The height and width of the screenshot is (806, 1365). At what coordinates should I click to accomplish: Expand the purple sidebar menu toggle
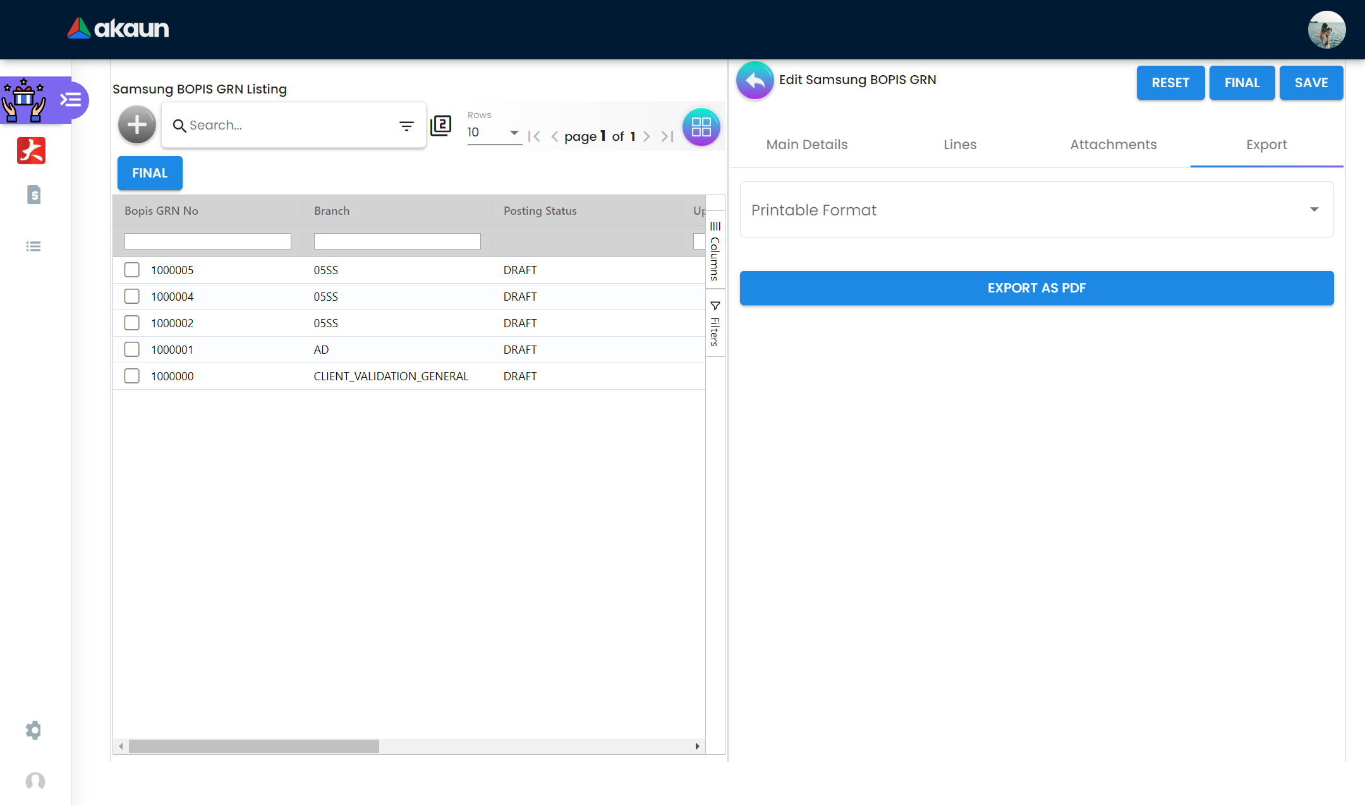[71, 100]
